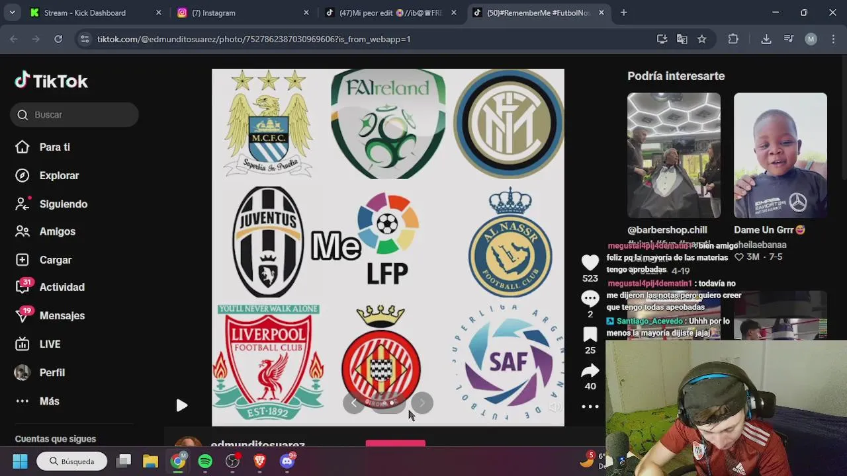The height and width of the screenshot is (476, 847).
Task: View site information icon
Action: coord(84,39)
